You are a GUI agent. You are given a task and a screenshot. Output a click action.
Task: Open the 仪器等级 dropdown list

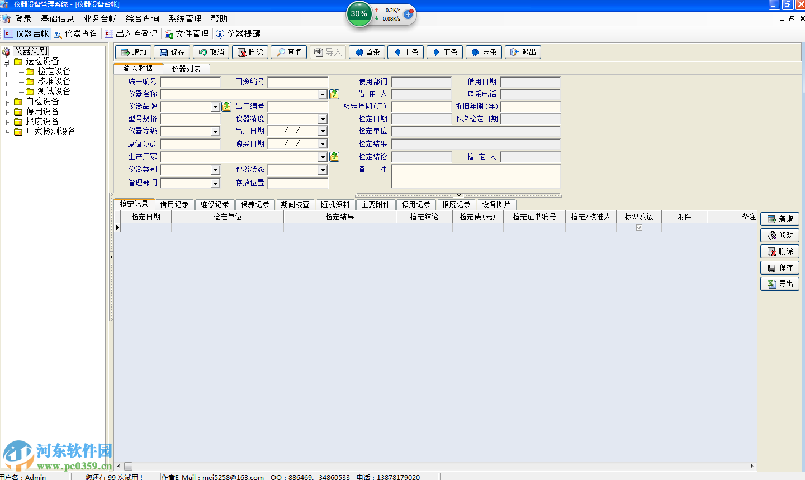tap(215, 132)
